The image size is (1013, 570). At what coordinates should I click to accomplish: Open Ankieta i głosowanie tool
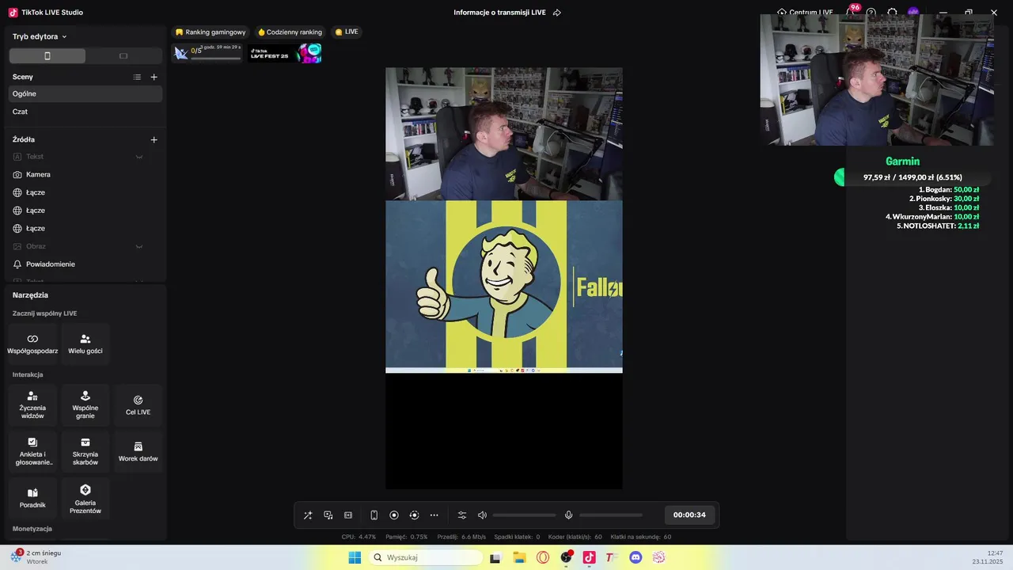tap(32, 451)
